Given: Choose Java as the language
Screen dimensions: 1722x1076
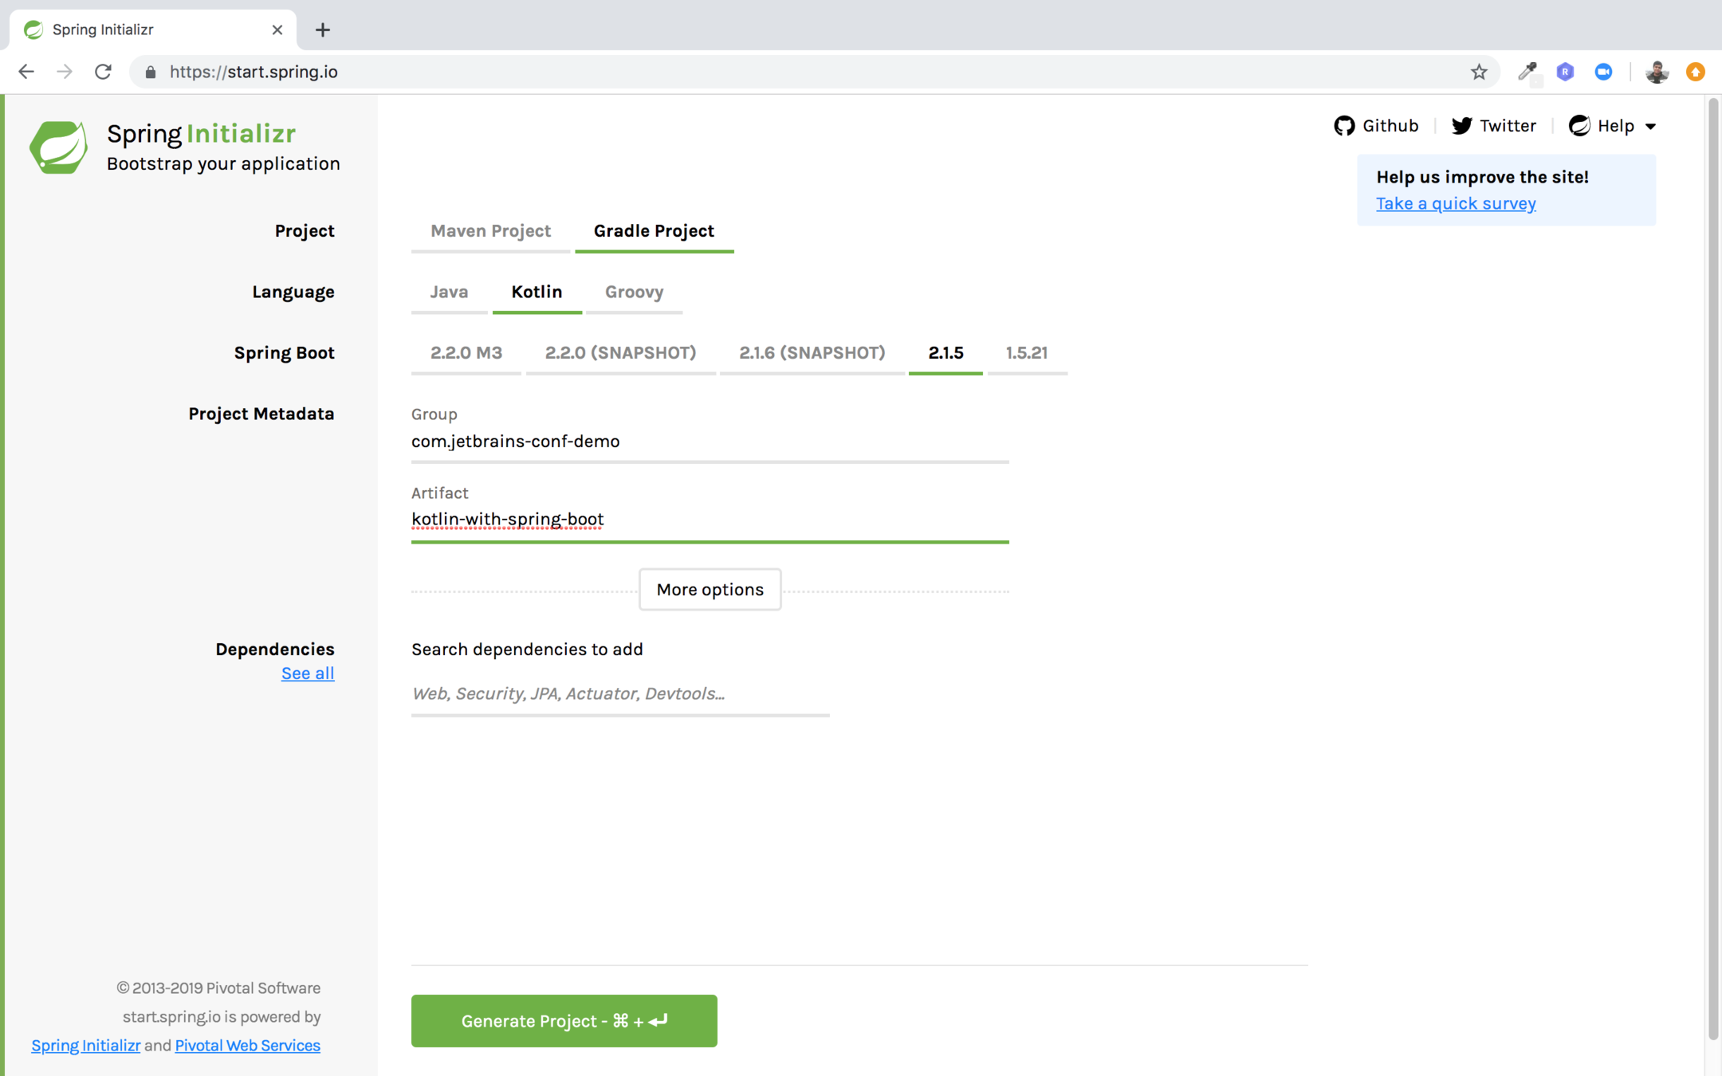Looking at the screenshot, I should point(449,292).
